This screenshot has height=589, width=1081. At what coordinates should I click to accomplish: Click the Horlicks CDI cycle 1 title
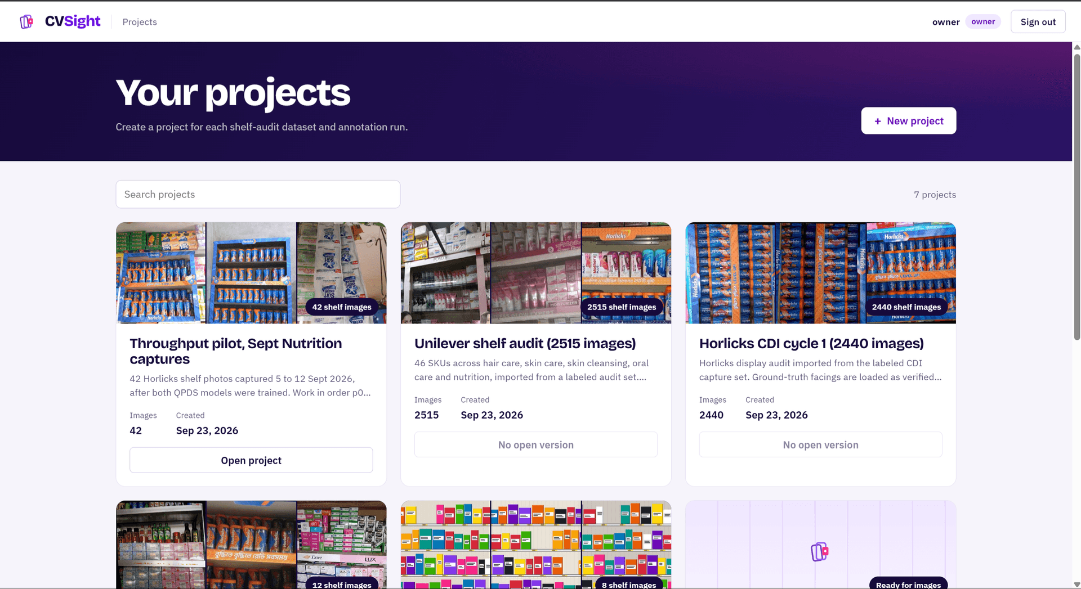pos(811,343)
